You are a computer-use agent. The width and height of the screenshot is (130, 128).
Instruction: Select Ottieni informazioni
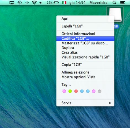(85, 34)
